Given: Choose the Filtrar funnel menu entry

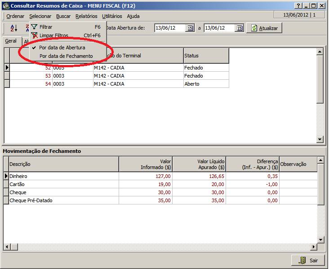Looking at the screenshot, I should click(x=46, y=27).
